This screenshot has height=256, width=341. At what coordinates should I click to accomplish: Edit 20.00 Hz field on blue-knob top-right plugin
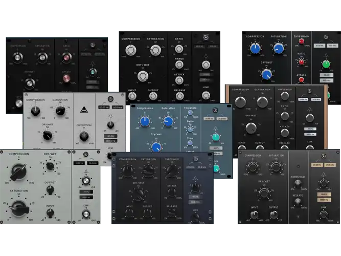[x=319, y=46]
